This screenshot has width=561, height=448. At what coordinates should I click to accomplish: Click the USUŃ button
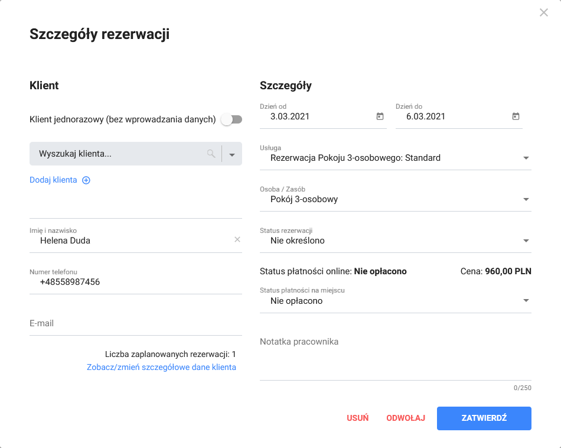point(357,418)
